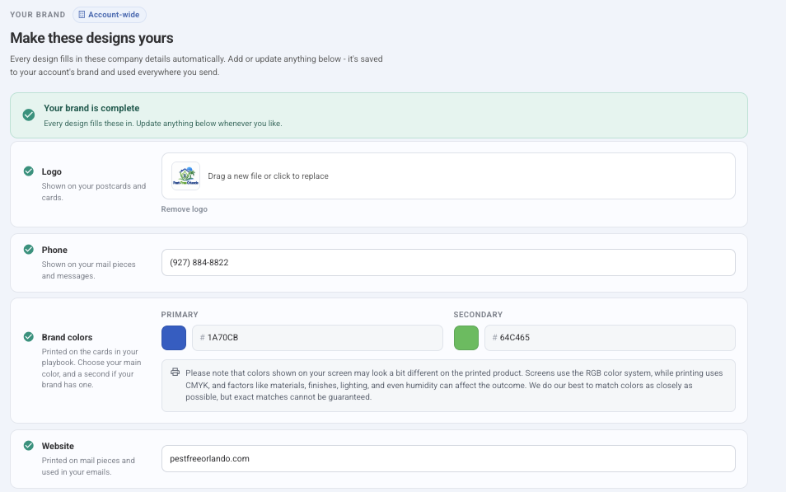
Task: Click the Account-wide building icon
Action: click(82, 15)
